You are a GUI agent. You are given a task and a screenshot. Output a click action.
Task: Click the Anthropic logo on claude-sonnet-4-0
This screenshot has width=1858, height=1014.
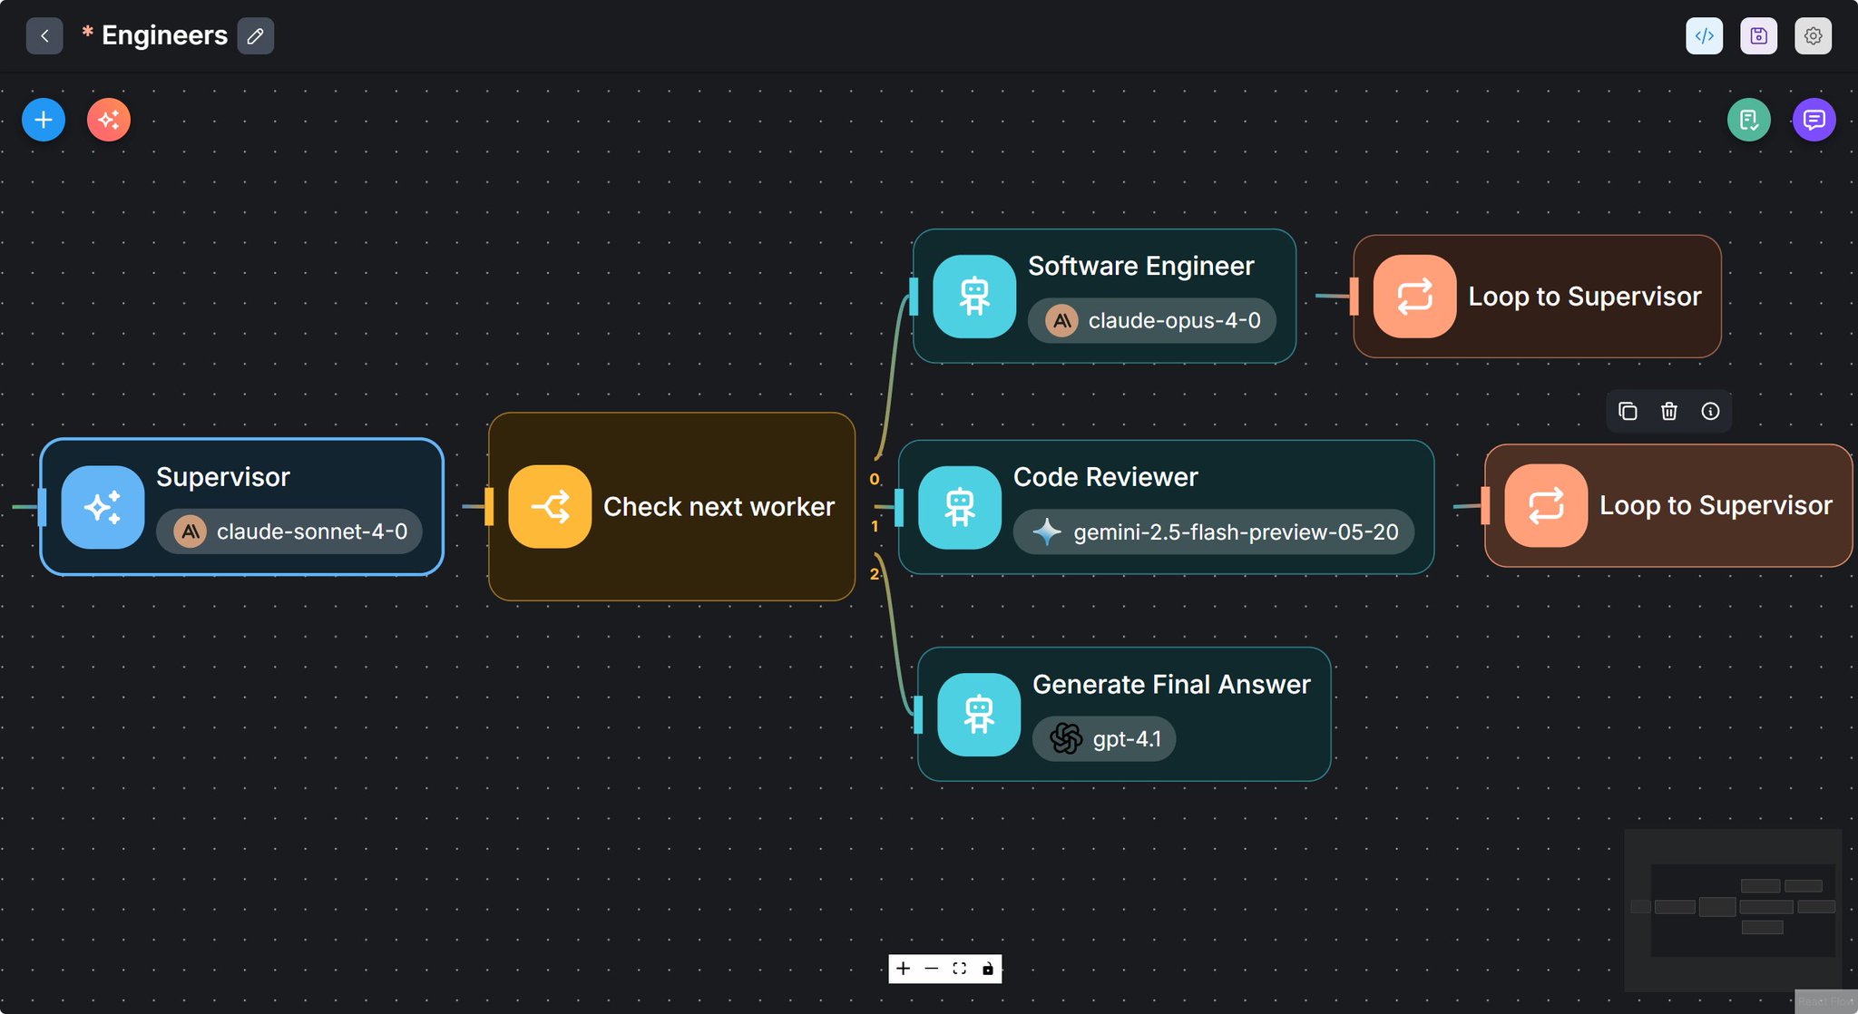click(190, 531)
